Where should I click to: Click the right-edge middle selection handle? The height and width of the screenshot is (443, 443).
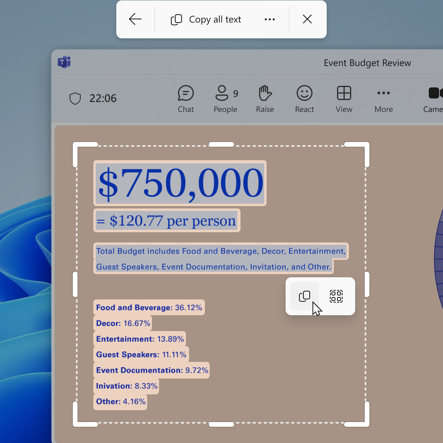tap(367, 284)
